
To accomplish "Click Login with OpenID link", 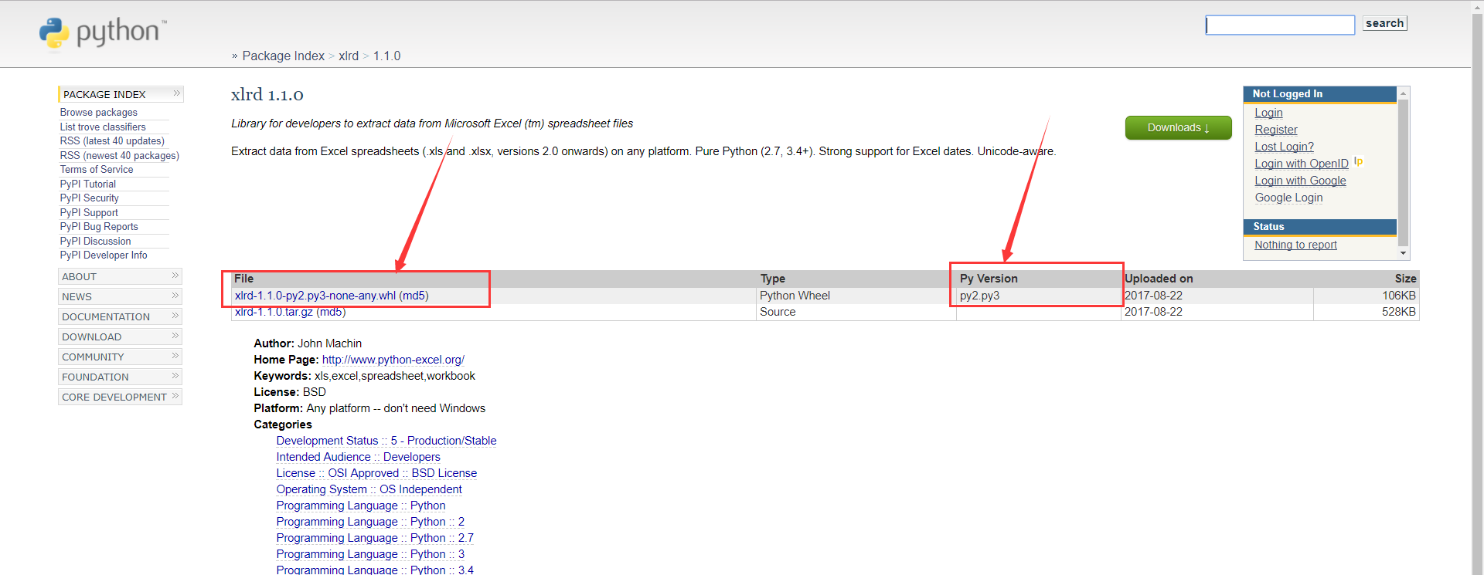I will [x=1302, y=164].
